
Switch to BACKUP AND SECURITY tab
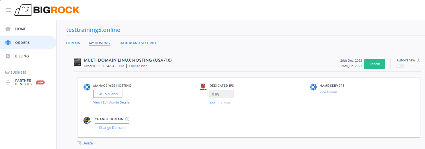(138, 43)
